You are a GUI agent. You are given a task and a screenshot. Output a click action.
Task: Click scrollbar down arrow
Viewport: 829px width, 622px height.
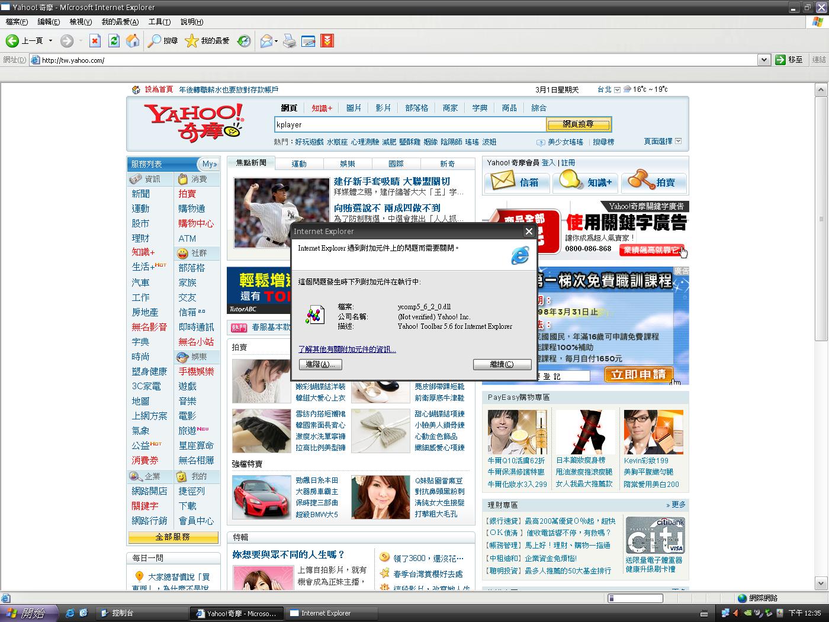point(820,582)
